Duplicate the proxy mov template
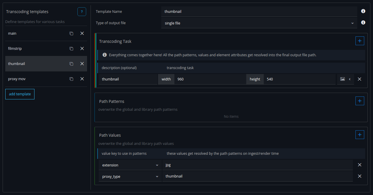 click(71, 79)
